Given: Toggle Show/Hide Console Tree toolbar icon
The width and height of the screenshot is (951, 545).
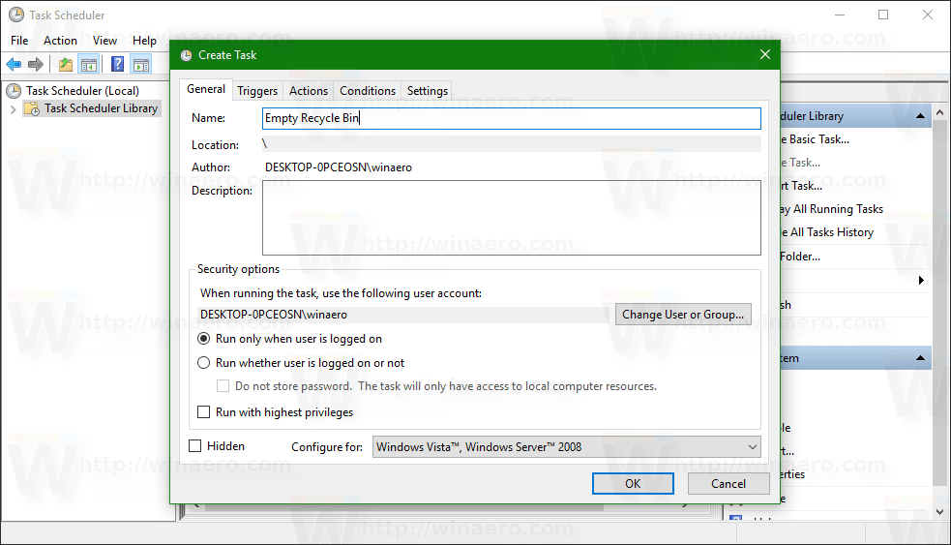Looking at the screenshot, I should (89, 64).
